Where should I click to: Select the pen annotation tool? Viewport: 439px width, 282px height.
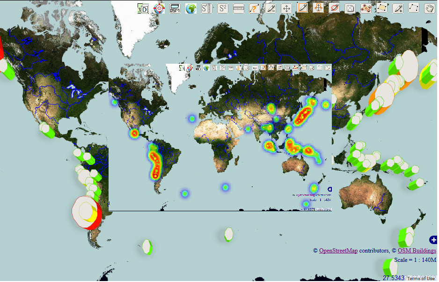(x=270, y=8)
